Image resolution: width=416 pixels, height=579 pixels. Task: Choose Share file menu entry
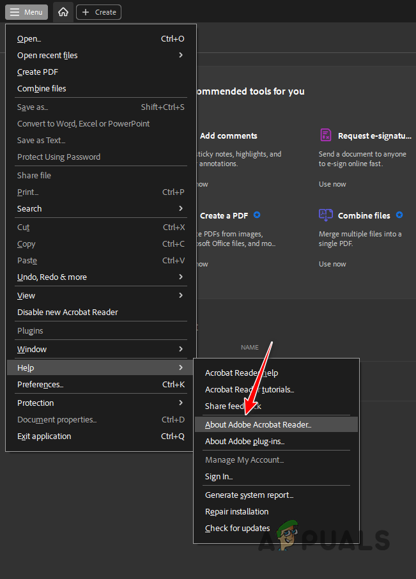click(101, 175)
